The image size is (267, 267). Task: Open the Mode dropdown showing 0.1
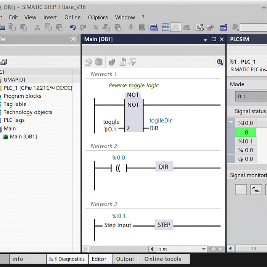[x=251, y=97]
